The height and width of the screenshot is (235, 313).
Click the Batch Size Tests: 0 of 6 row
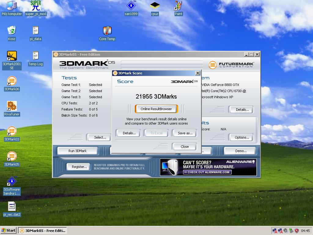[x=79, y=115]
